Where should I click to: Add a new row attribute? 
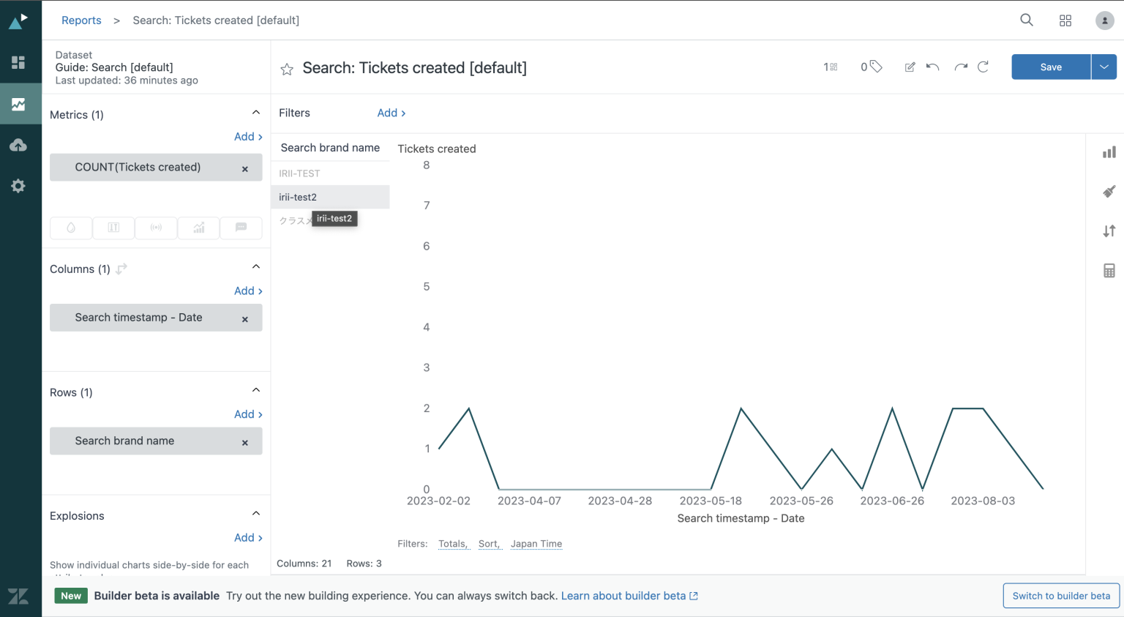tap(248, 414)
